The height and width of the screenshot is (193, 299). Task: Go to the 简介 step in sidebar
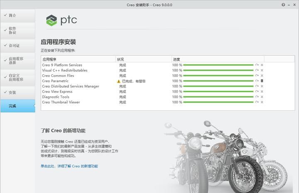(18, 15)
